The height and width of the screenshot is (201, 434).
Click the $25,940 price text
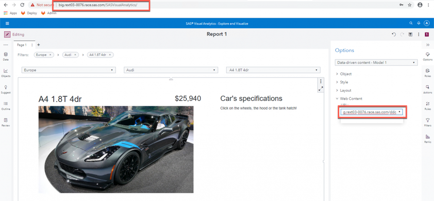pyautogui.click(x=188, y=98)
